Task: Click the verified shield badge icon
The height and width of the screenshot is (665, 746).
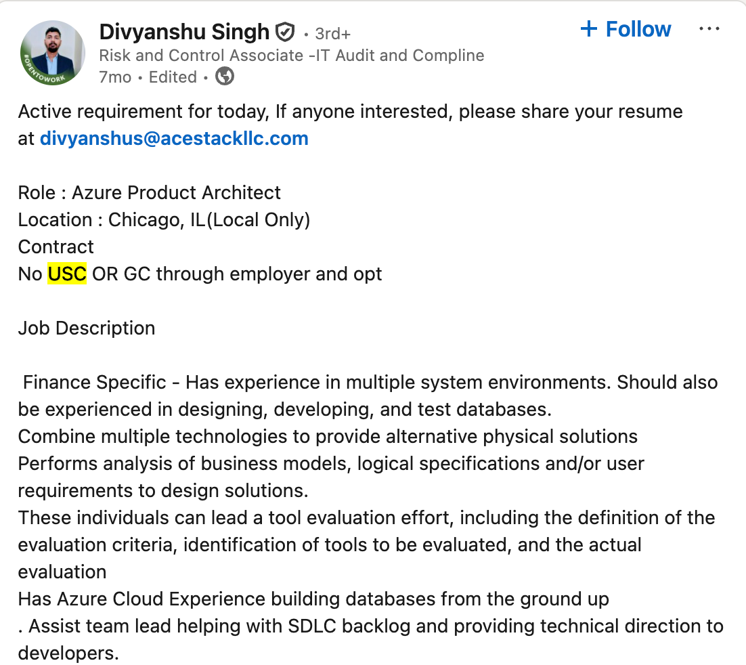Action: (285, 32)
